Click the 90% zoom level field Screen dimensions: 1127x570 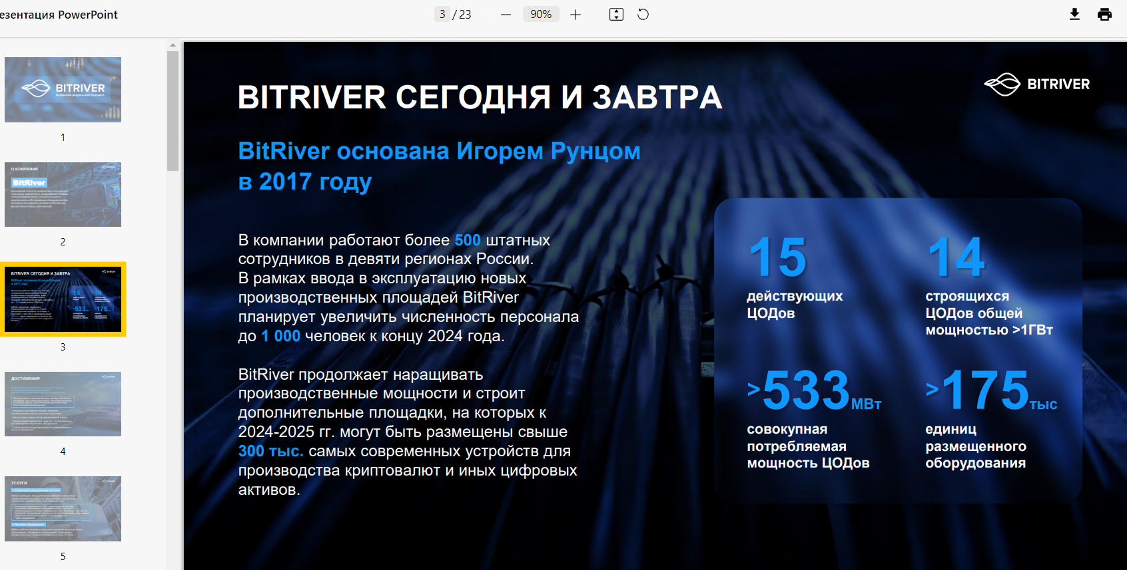[x=540, y=15]
